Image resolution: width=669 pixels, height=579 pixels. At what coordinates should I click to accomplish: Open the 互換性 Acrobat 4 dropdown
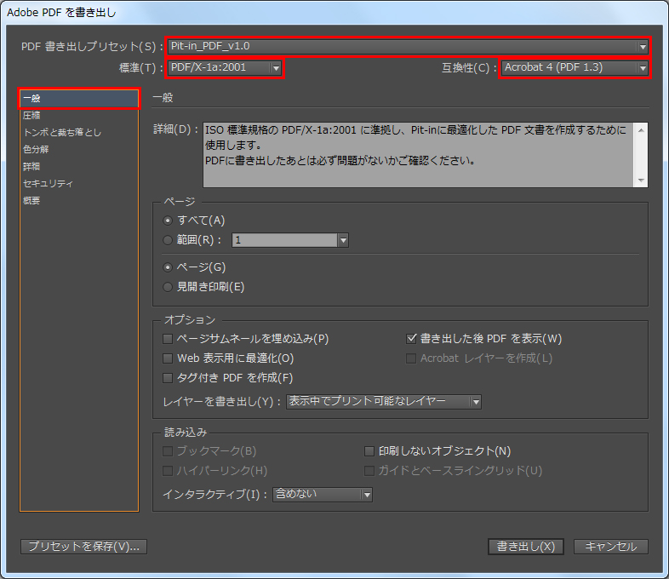tap(575, 67)
